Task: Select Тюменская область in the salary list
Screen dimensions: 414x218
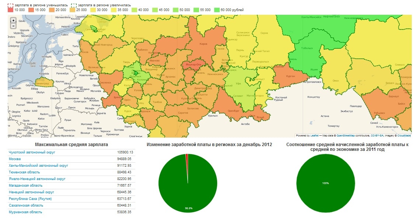Action: 24,172
